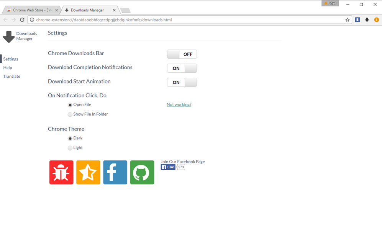
Task: Reload the page
Action: [22, 20]
